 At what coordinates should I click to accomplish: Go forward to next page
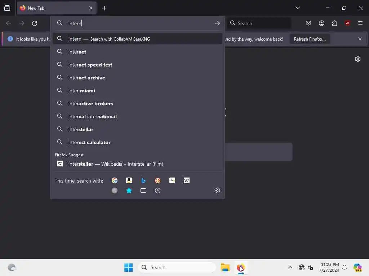point(21,23)
